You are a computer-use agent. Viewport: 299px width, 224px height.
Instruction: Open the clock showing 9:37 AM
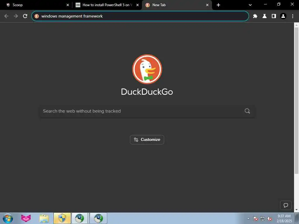284,218
